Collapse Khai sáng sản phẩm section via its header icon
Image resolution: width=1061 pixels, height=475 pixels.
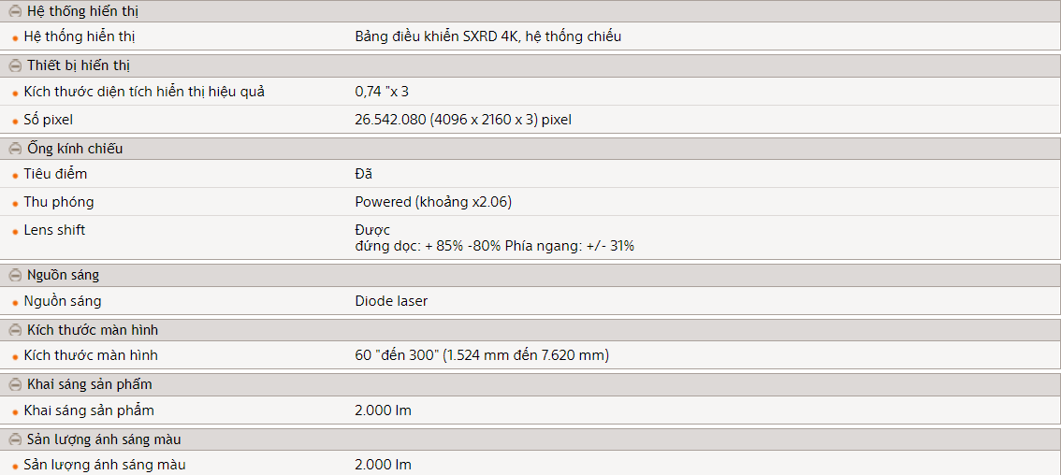[15, 384]
